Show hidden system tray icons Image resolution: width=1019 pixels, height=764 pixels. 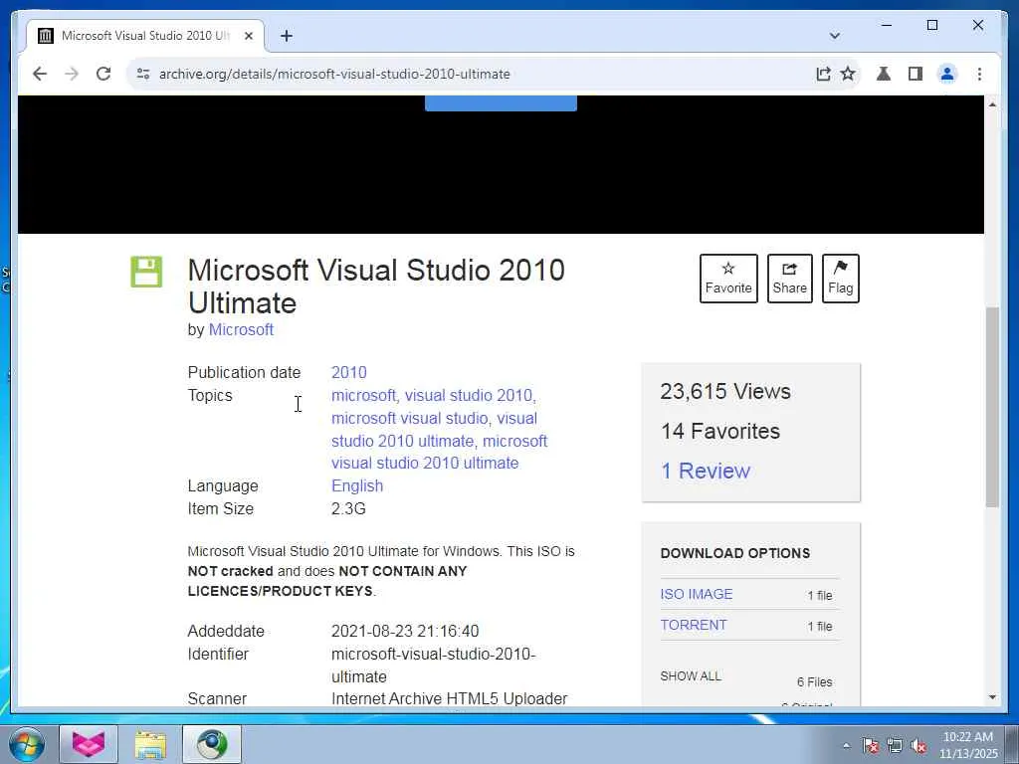846,746
